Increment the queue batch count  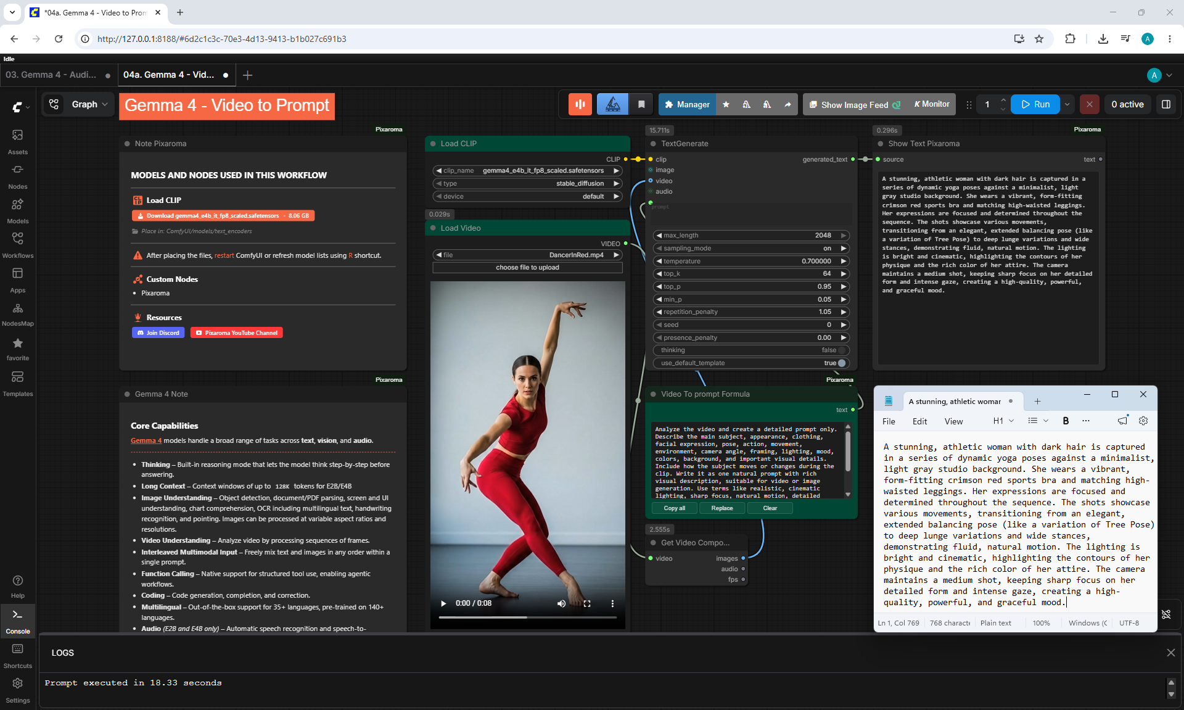(x=1003, y=101)
